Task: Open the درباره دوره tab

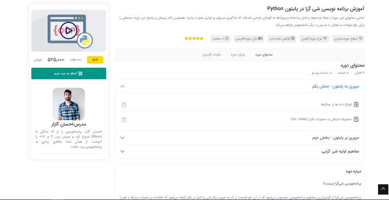Action: click(238, 54)
